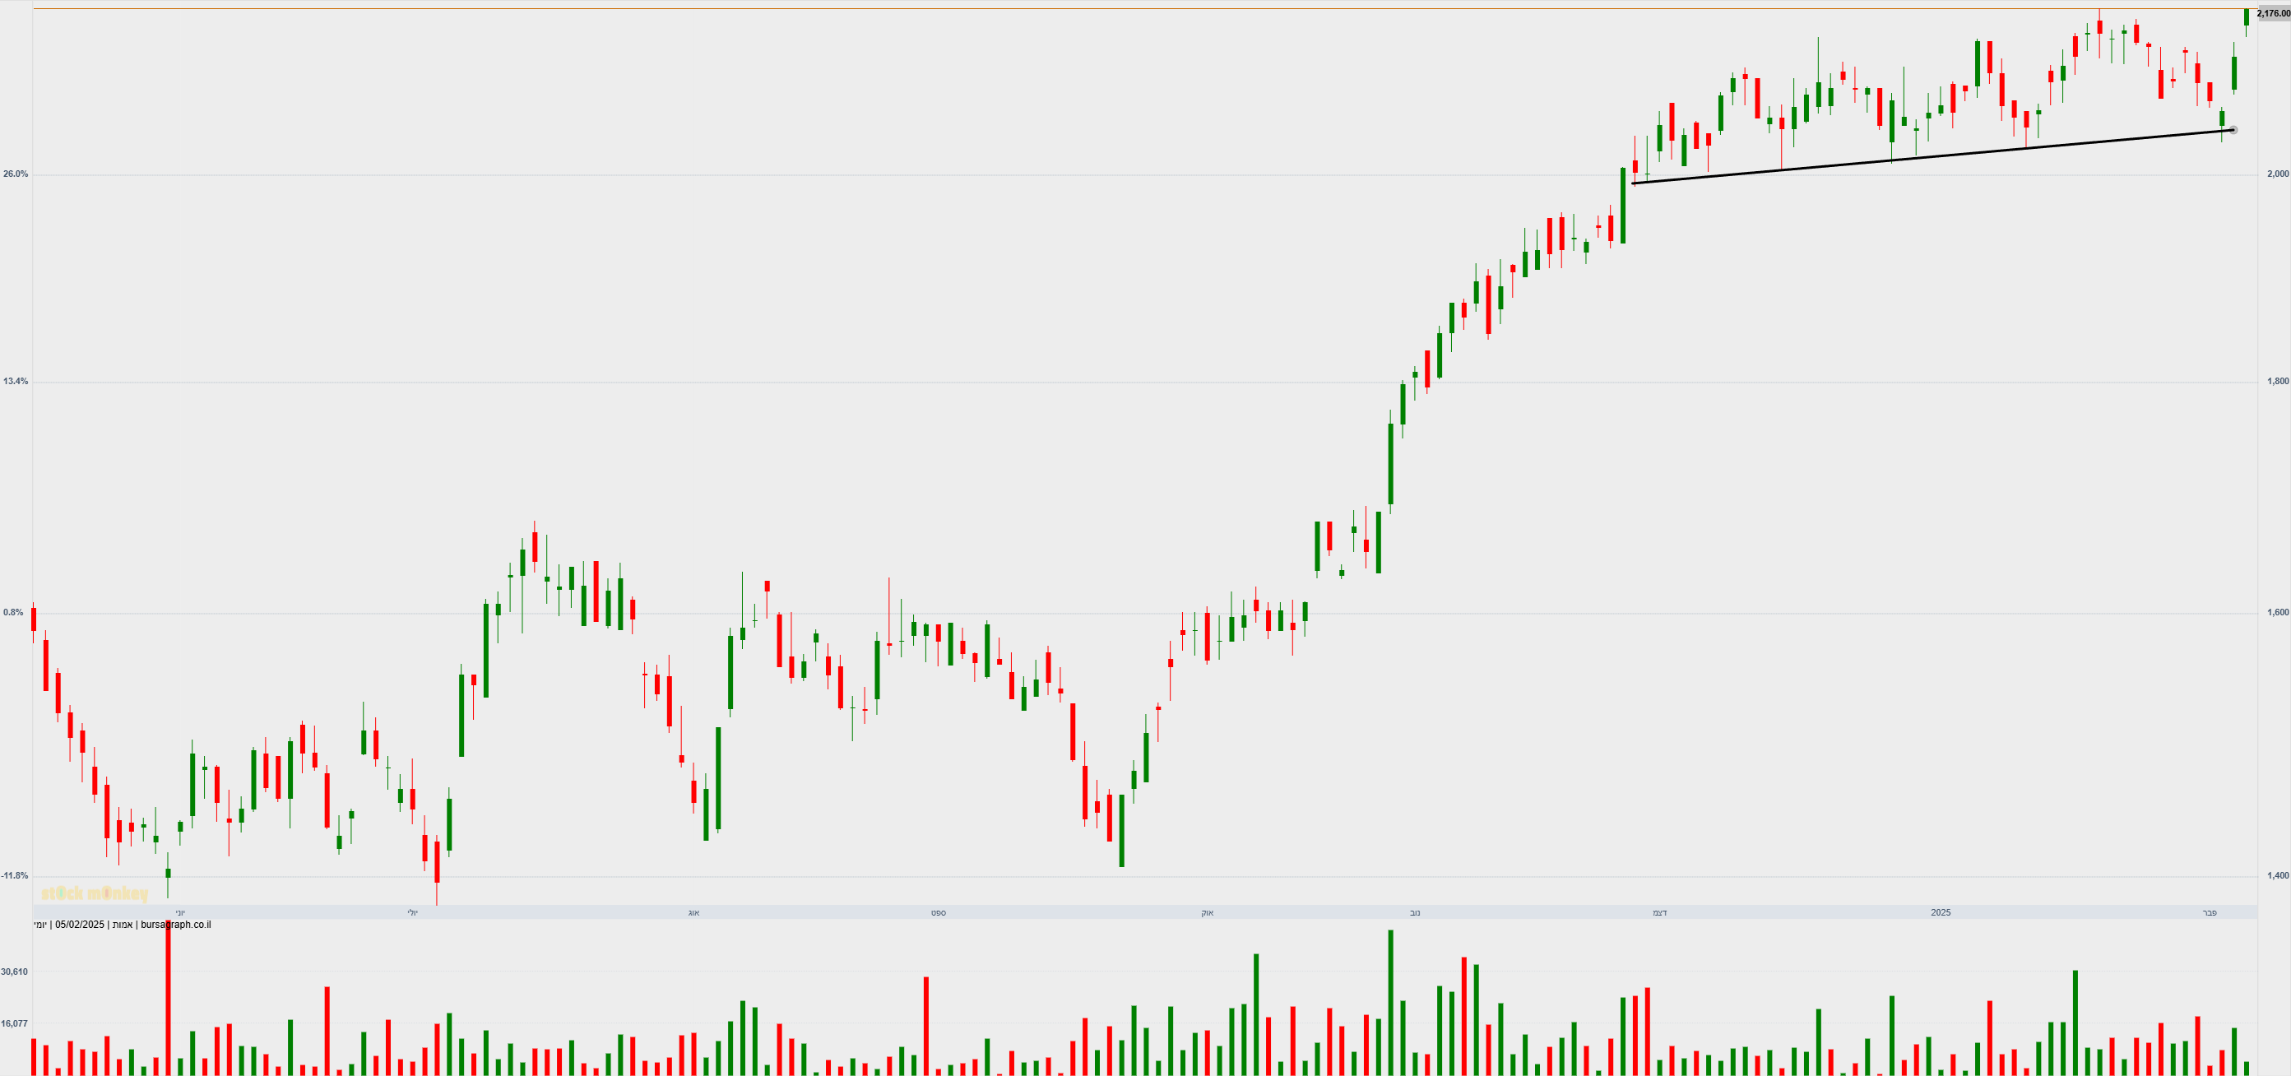Jump to the אוג month marker
2291x1076 pixels.
(693, 913)
